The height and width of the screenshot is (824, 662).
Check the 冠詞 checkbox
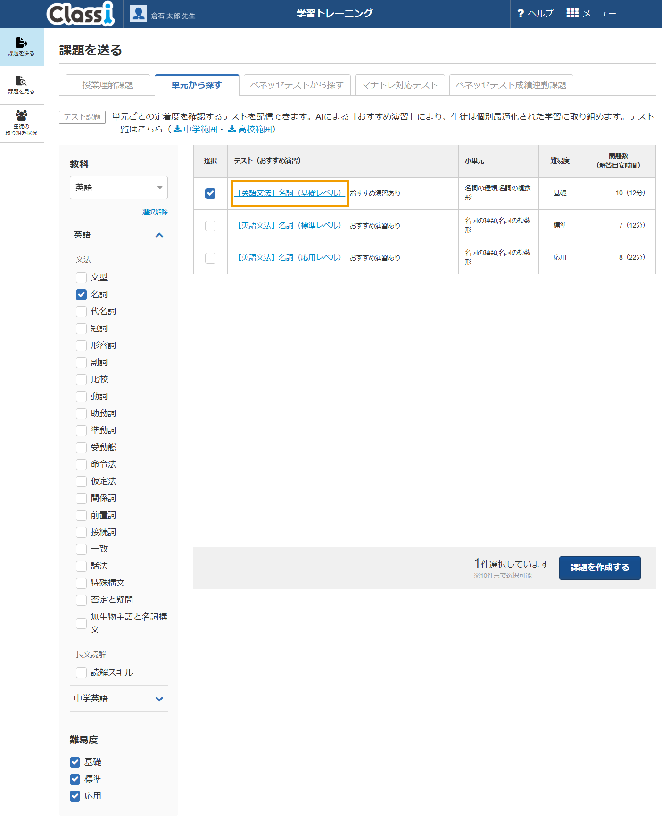tap(82, 329)
